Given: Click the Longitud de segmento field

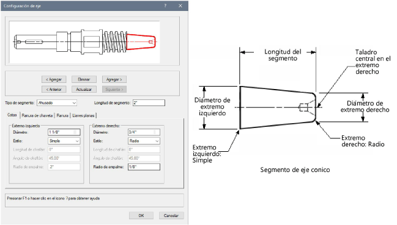Looking at the screenshot, I should coord(149,102).
